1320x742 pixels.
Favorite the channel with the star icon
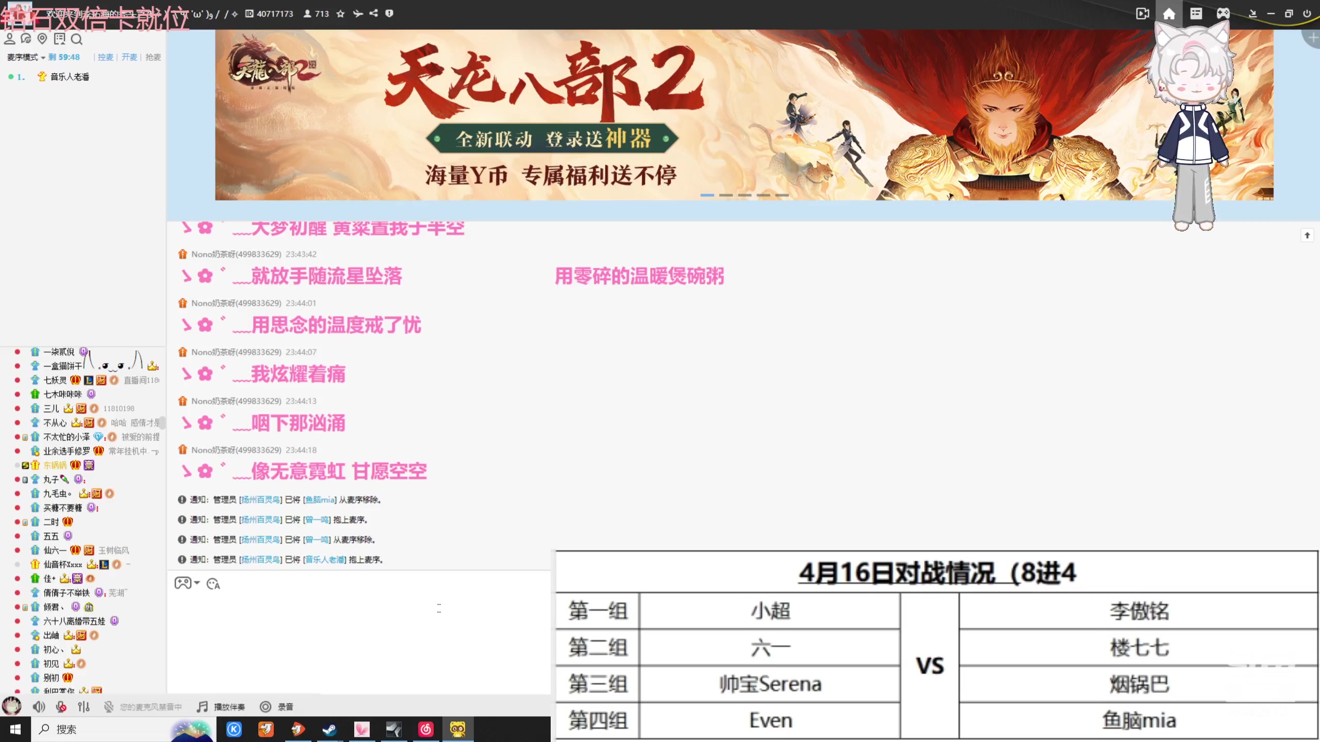click(340, 14)
